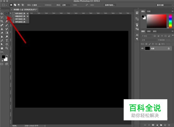The width and height of the screenshot is (174, 127).
Task: Open the Edit Toolbar three-dots button
Action: [2, 52]
